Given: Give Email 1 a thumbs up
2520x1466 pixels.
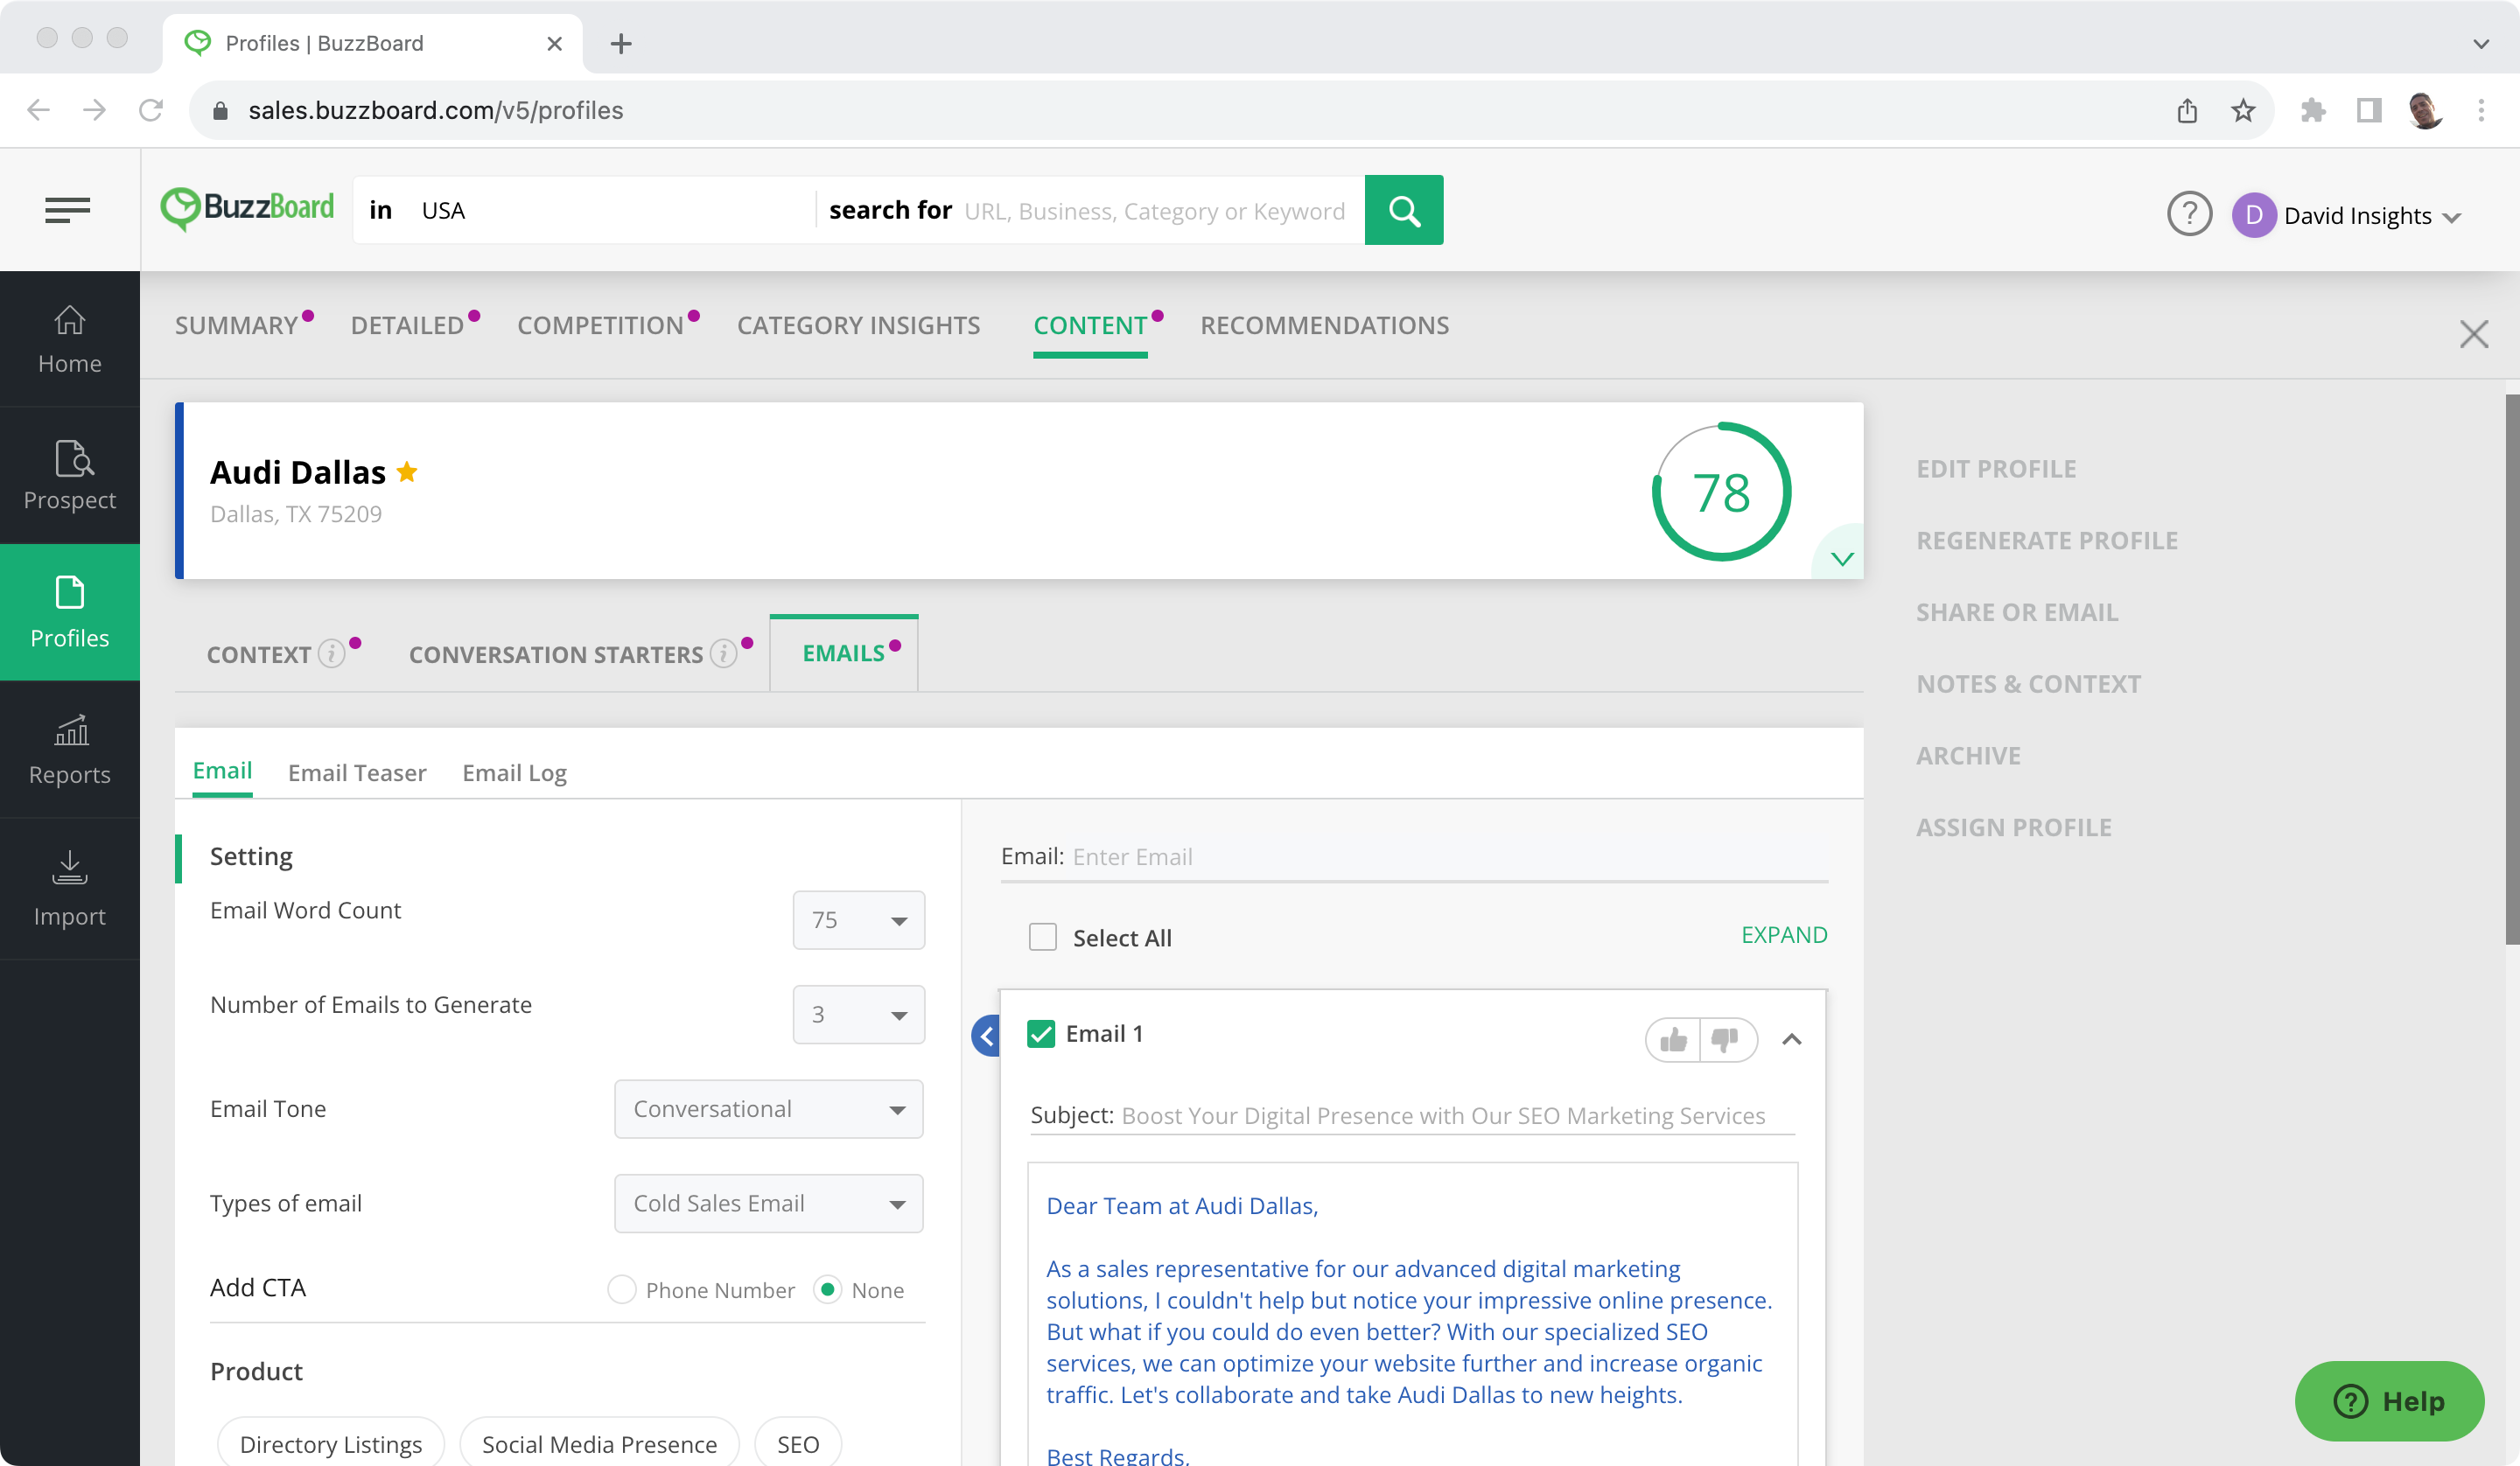Looking at the screenshot, I should [x=1673, y=1040].
